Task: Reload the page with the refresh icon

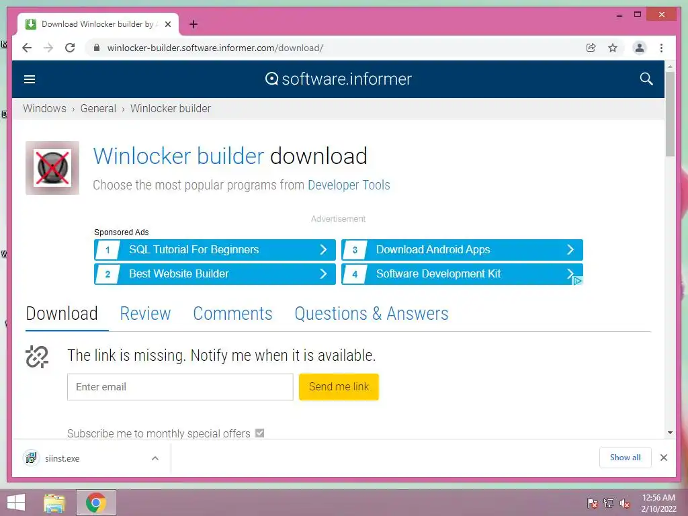Action: 70,48
